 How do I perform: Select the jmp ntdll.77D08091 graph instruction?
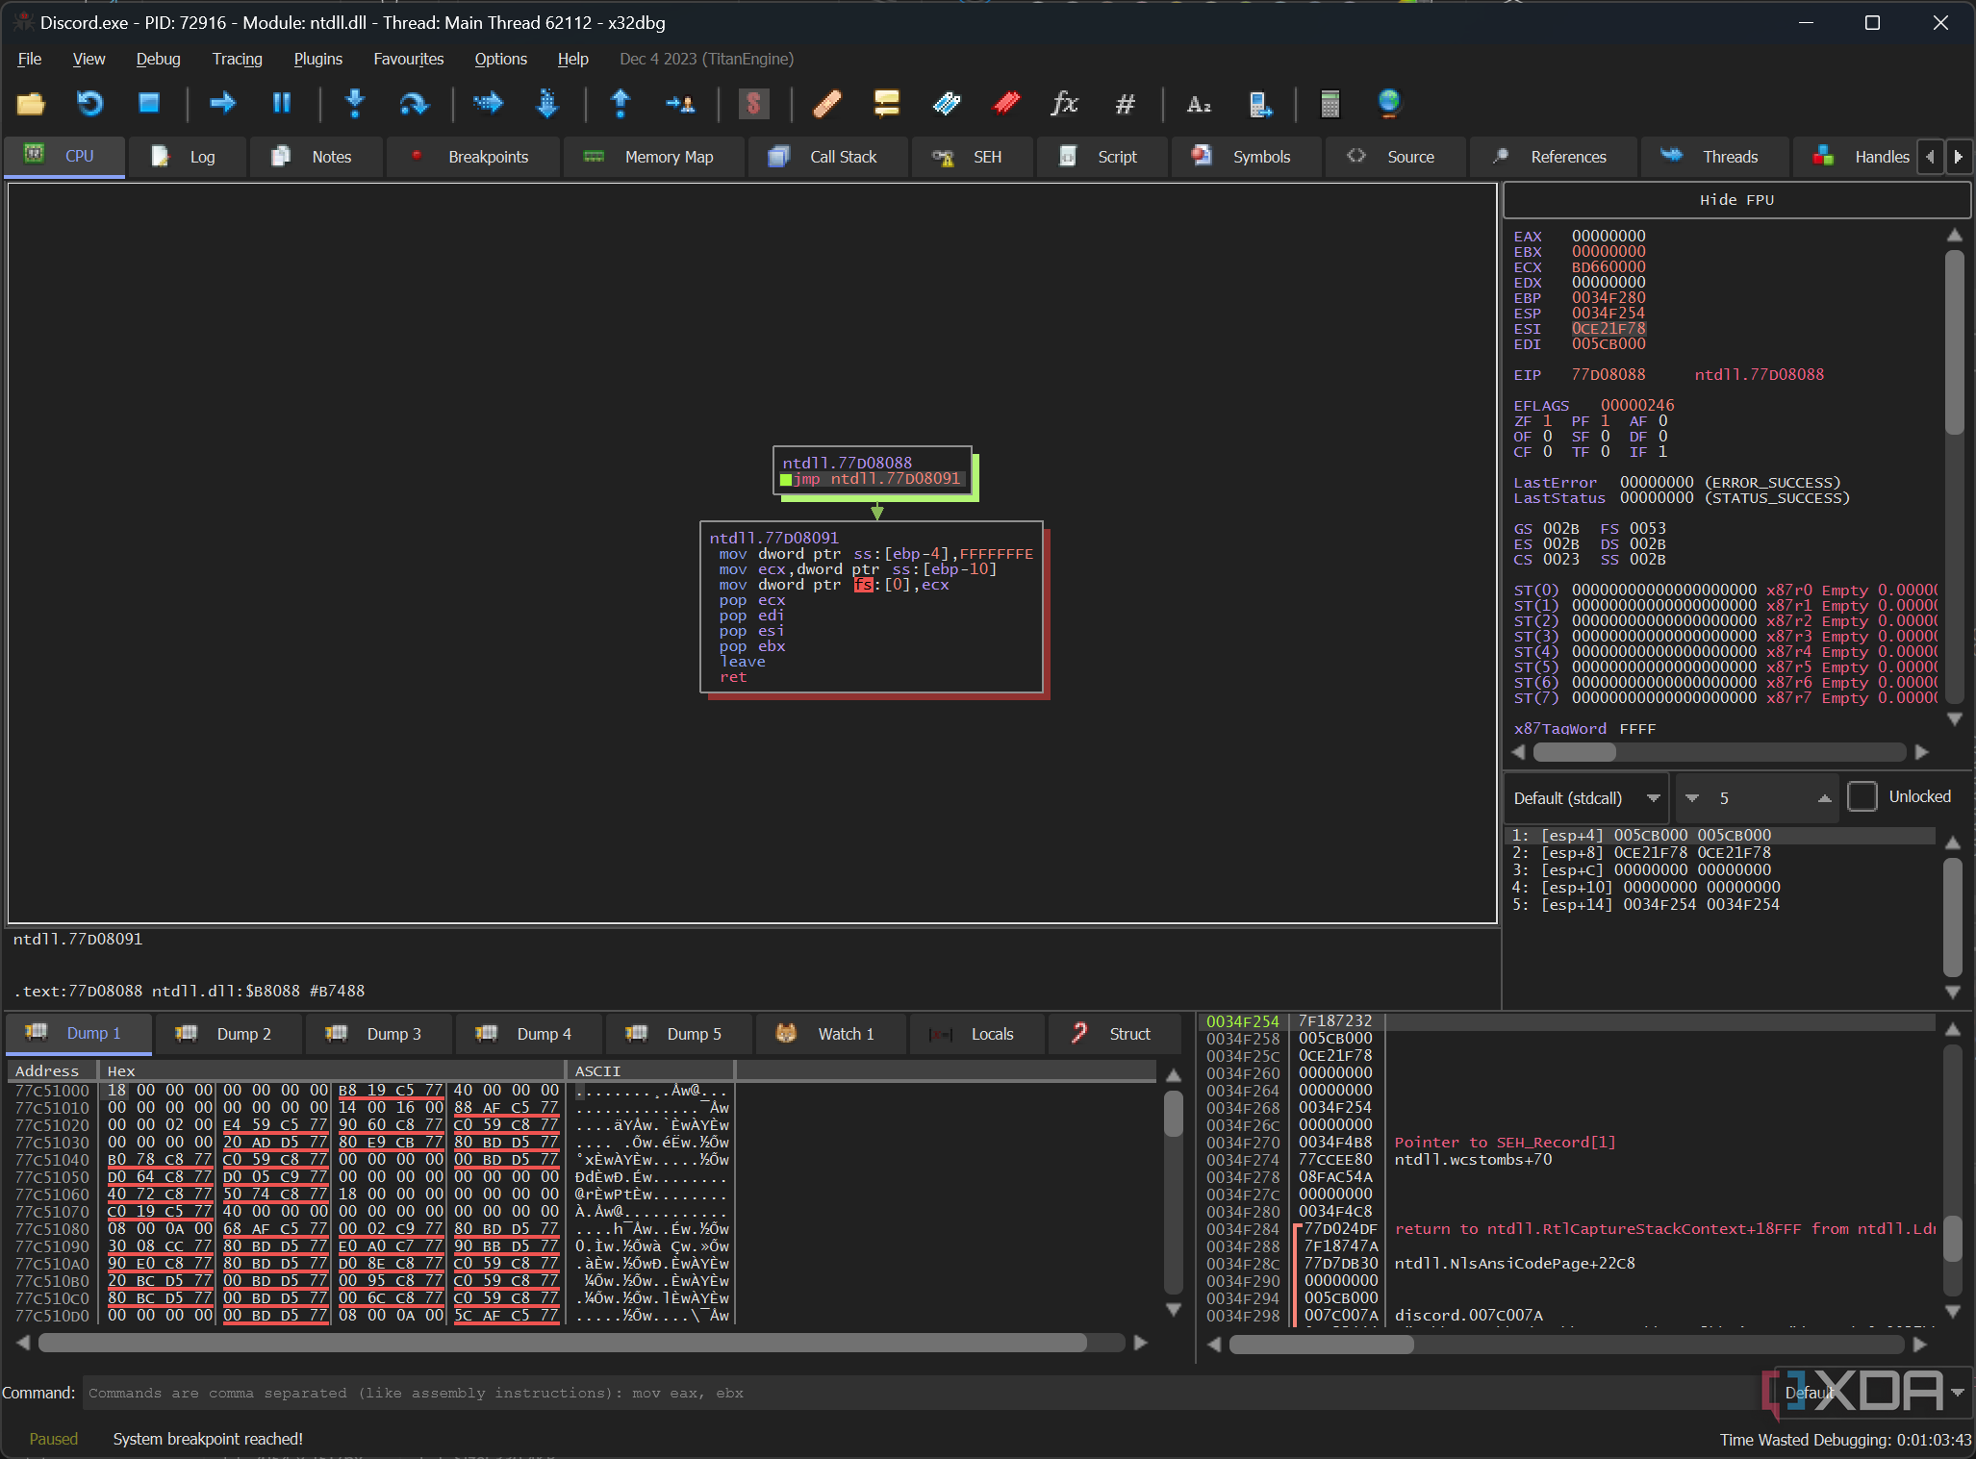(x=875, y=479)
